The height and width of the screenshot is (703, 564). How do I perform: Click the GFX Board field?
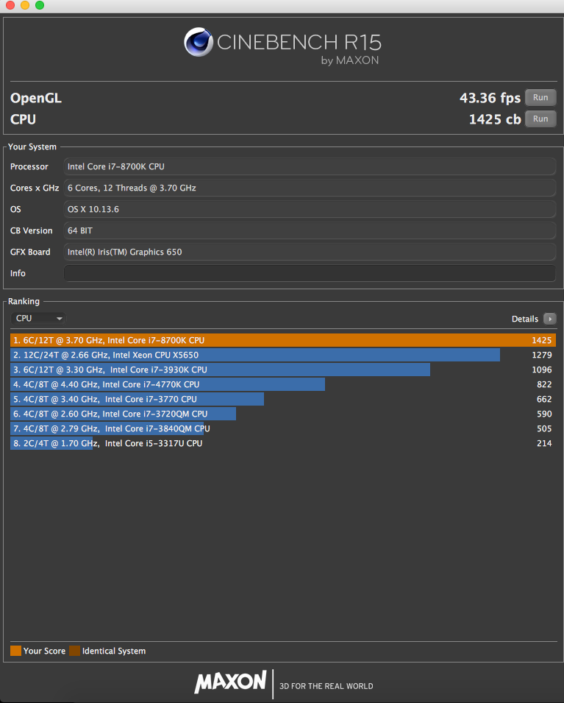(310, 252)
